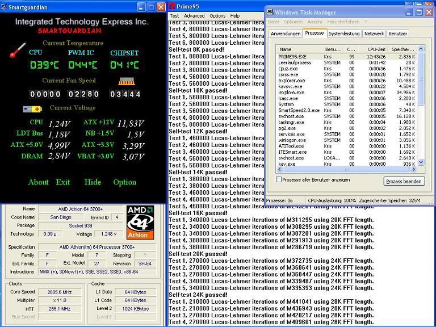Click Hide in Smartguardian
Viewport: 436px width, 327px height.
93,182
